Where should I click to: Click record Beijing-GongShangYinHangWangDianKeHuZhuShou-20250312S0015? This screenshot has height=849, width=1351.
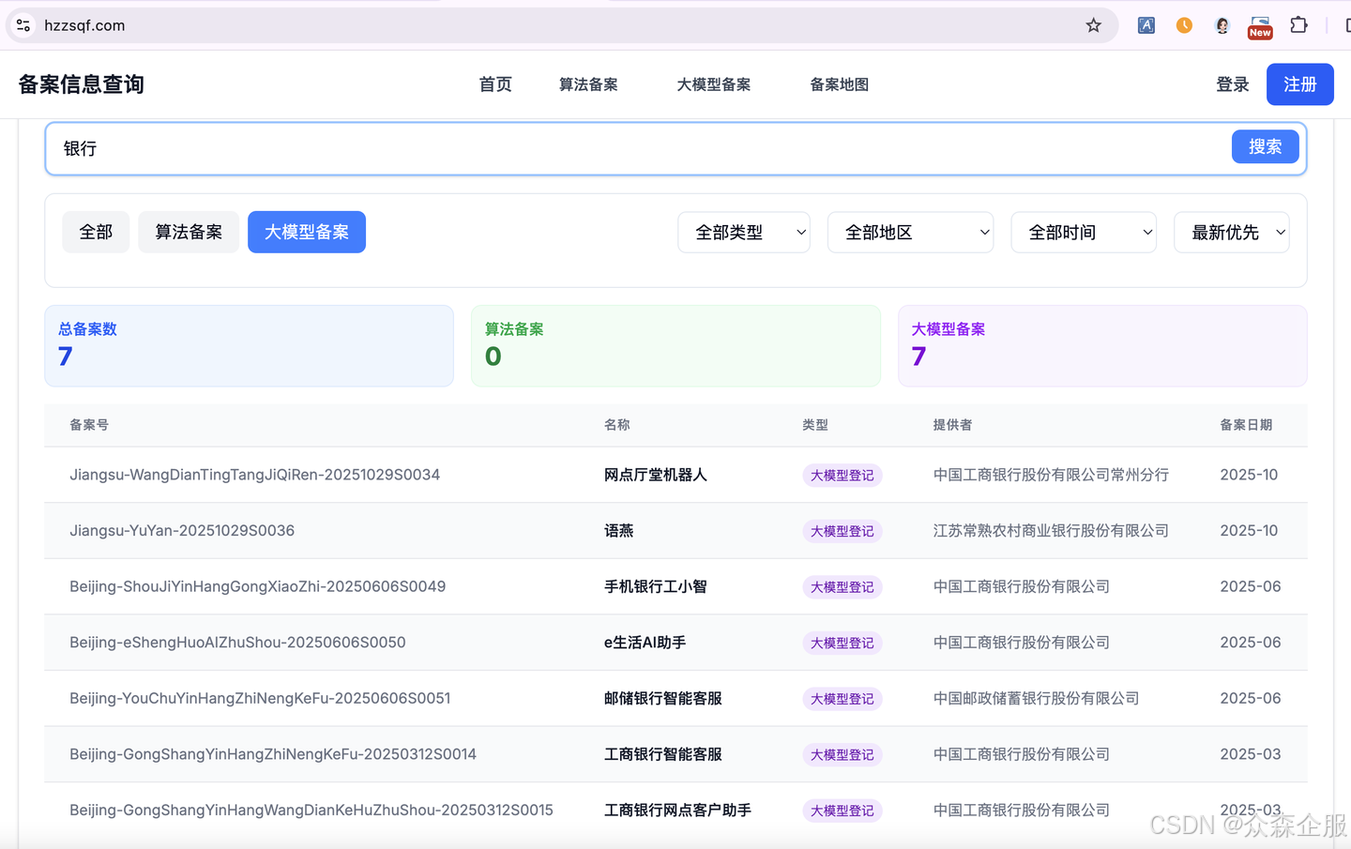311,810
